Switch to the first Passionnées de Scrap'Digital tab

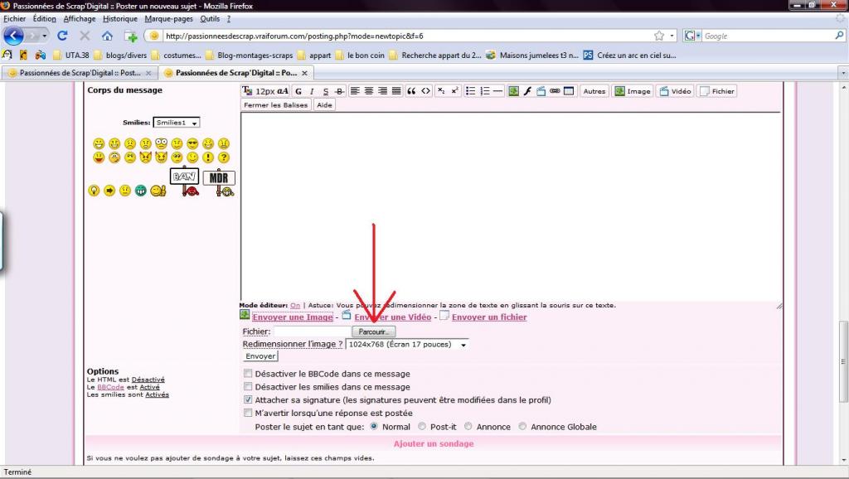tap(79, 73)
